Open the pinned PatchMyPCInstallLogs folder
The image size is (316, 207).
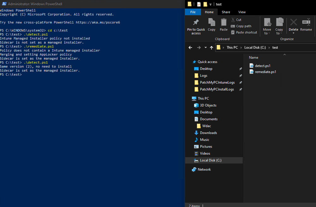tap(217, 89)
